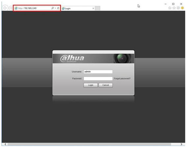Maximize the browser window
Image resolution: width=187 pixels, height=148 pixels.
point(173,4)
